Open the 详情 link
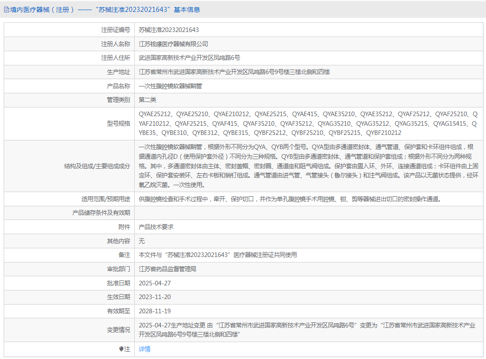This screenshot has width=486, height=359. pyautogui.click(x=144, y=349)
